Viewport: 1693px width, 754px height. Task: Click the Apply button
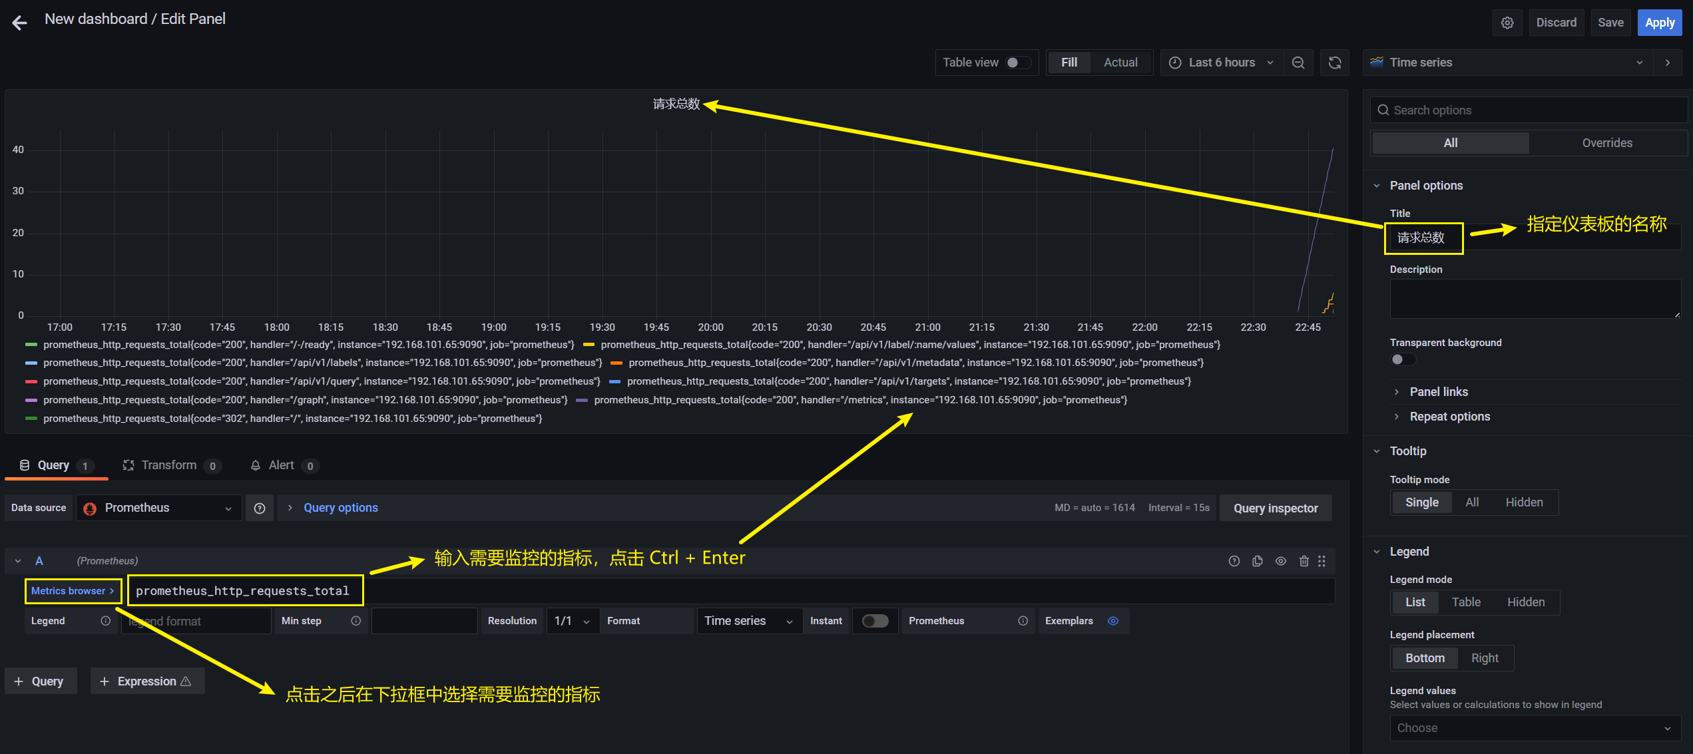1659,23
